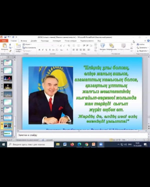Image resolution: width=150 pixels, height=187 pixels.
Task: Click the Arrange (Упорядочить) icon
Action: click(x=111, y=46)
